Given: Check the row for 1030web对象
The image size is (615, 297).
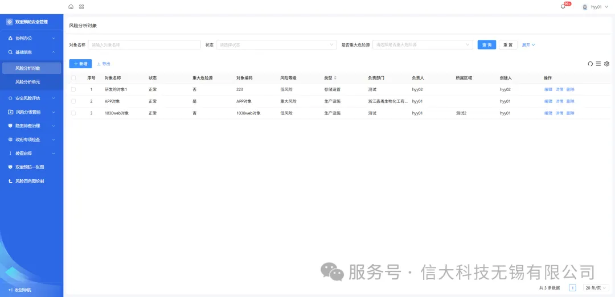Looking at the screenshot, I should point(73,113).
